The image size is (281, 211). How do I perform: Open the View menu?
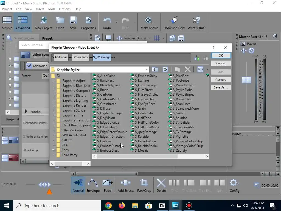coord(29,9)
